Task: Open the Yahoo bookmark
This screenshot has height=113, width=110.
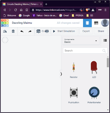Action: [x=45, y=15]
